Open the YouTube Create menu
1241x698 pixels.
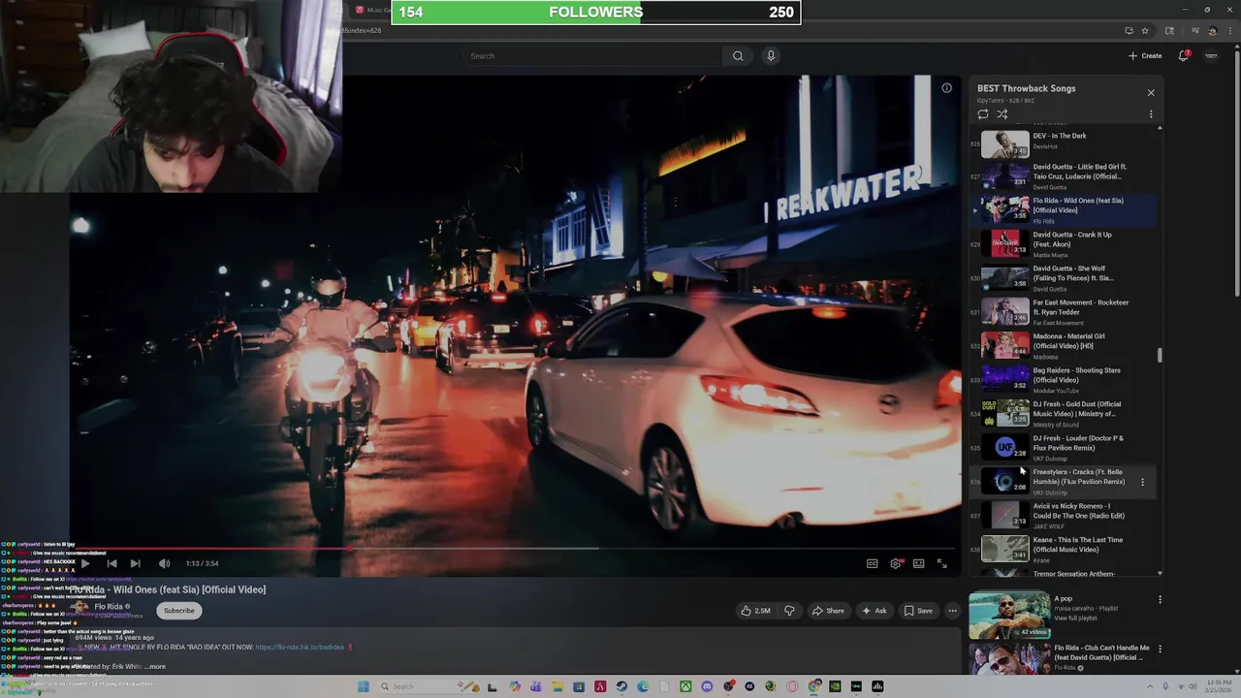pos(1145,56)
